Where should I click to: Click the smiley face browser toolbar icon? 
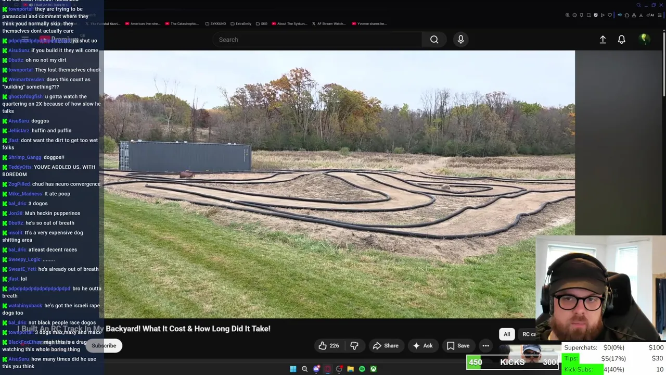tap(574, 15)
